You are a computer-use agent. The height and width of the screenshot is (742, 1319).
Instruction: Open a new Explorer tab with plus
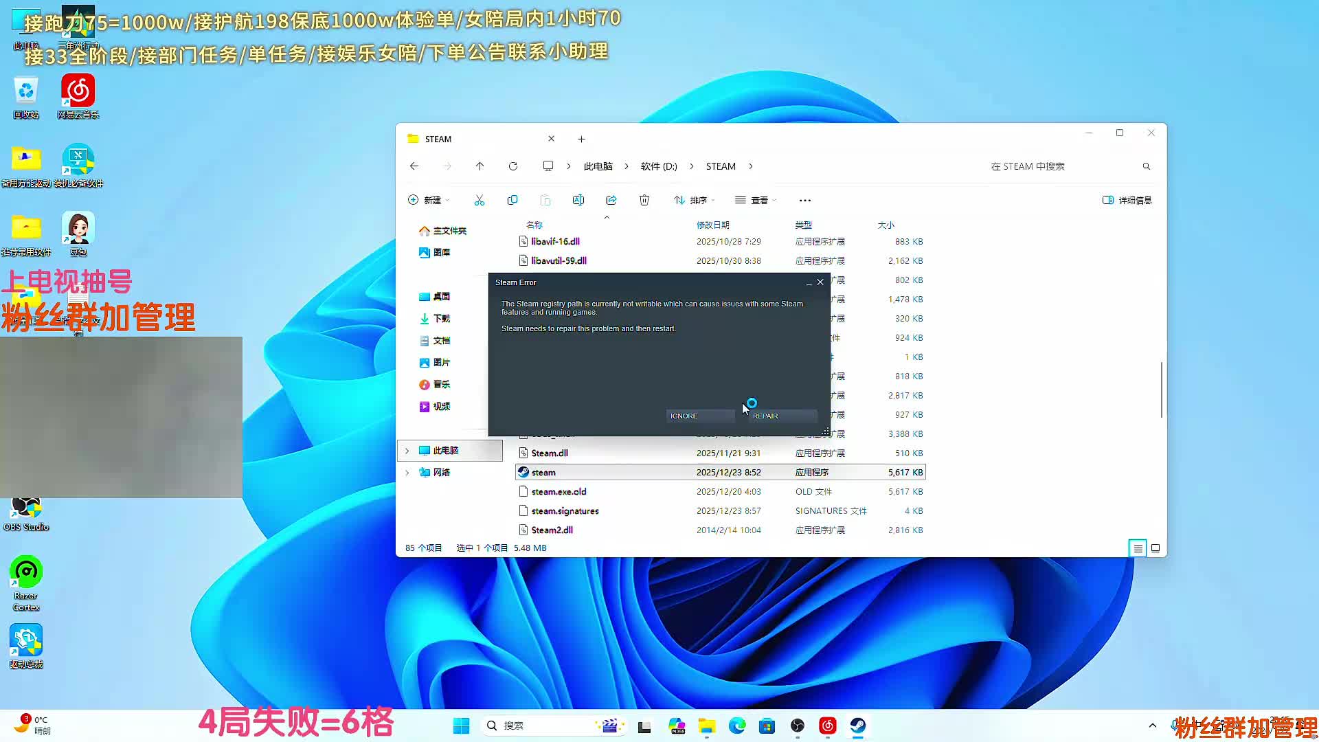coord(581,139)
